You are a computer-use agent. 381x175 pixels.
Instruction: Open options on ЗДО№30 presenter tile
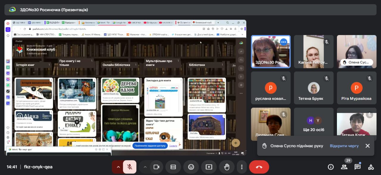(283, 42)
